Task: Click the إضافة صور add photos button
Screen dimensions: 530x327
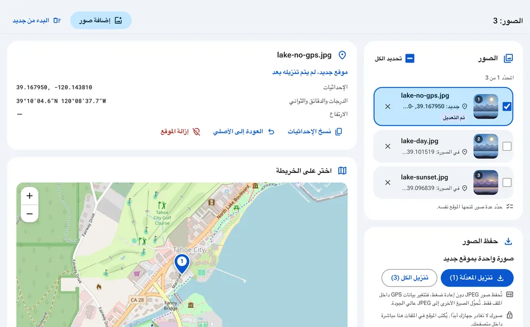Action: [x=100, y=20]
